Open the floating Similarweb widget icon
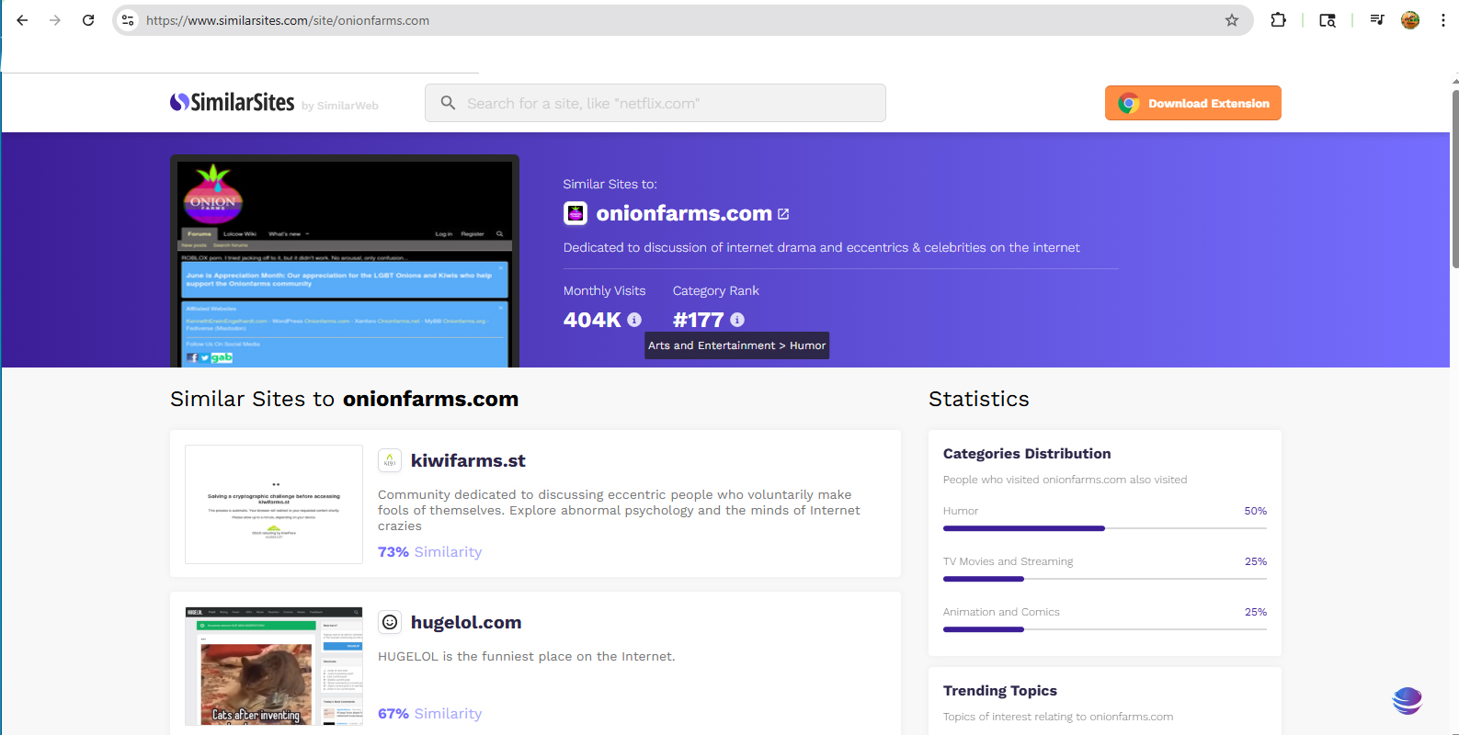Screen dimensions: 1459x735 pyautogui.click(x=1407, y=701)
